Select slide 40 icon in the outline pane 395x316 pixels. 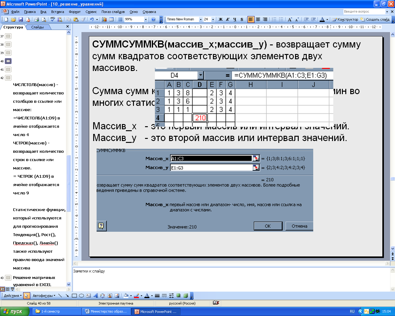(x=8, y=61)
